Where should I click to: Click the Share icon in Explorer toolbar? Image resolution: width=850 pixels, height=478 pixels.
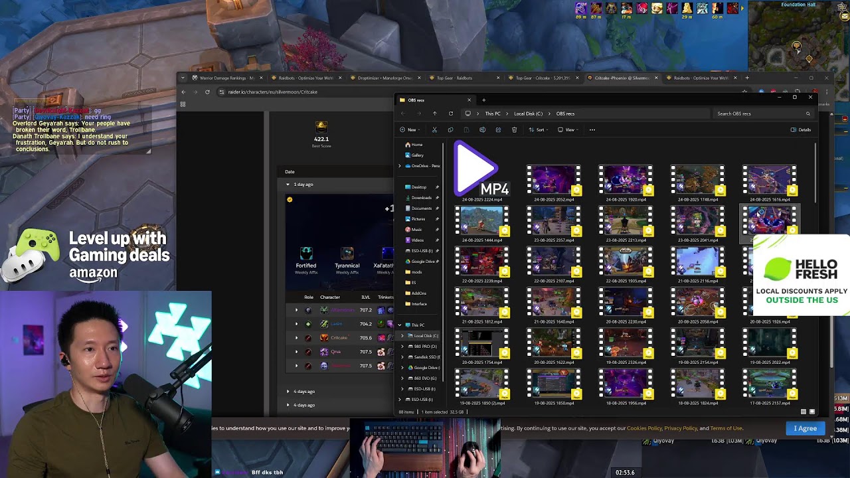(x=498, y=130)
